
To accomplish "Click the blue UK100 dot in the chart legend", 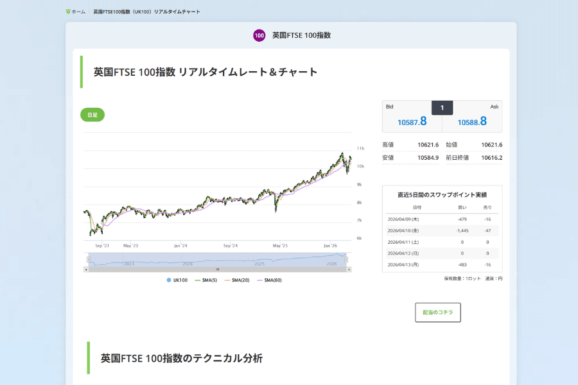I will pyautogui.click(x=169, y=280).
